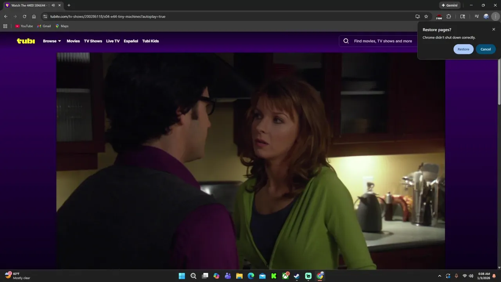Open Microsoft Teams from taskbar
The image size is (501, 282).
pos(228,276)
